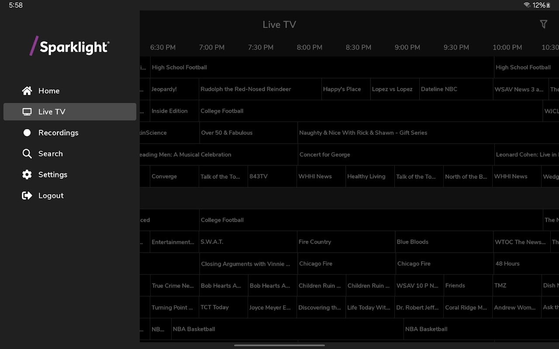Open TCT Today program

[223, 307]
